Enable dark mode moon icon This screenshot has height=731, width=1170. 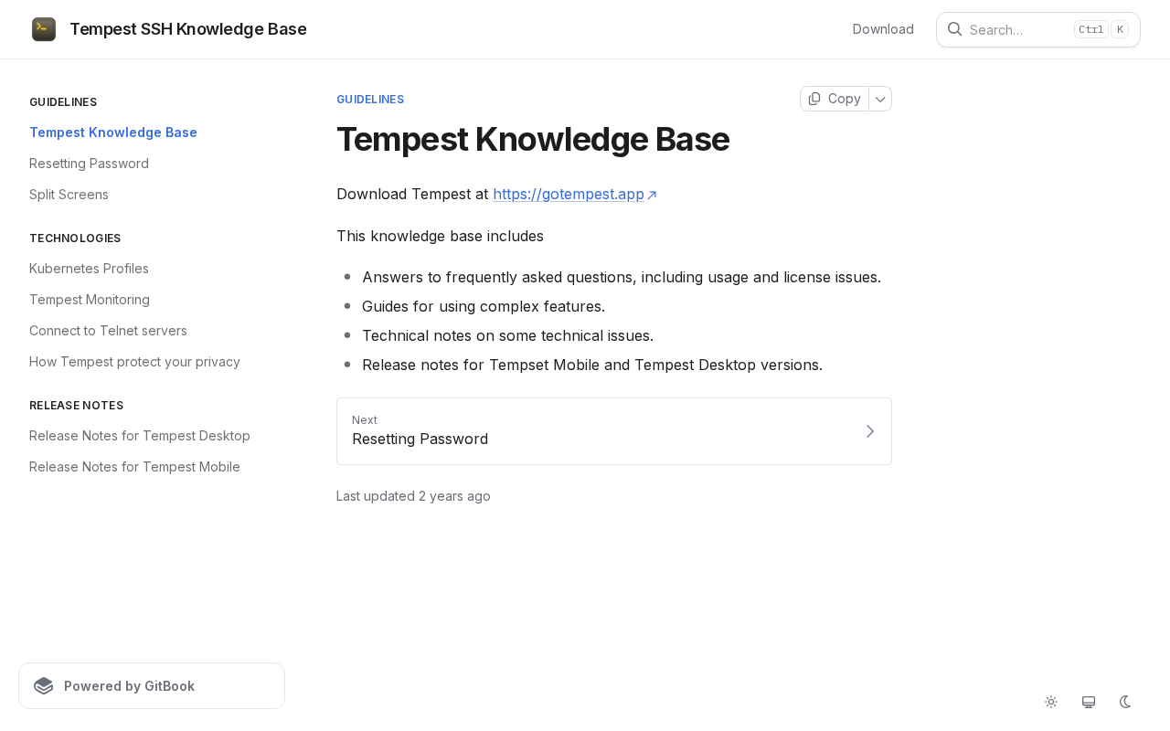[1125, 702]
